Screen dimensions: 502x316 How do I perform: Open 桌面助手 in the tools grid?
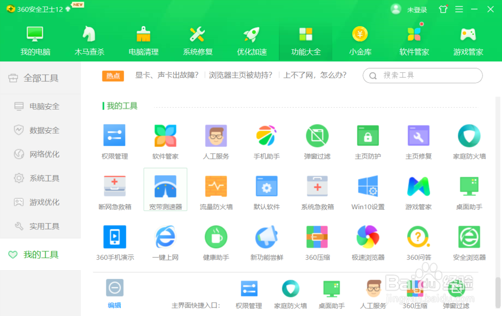pos(469,192)
